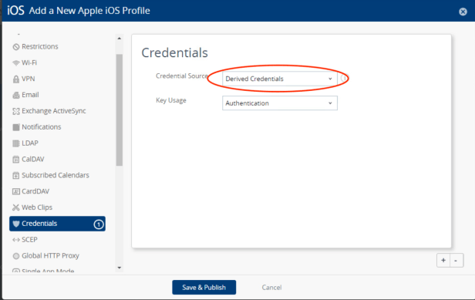Click the Restrictions icon in sidebar

coord(15,47)
